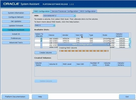Select Configure Hardware in the sidebar
Viewport: 136px width, 100px height.
pos(16,30)
